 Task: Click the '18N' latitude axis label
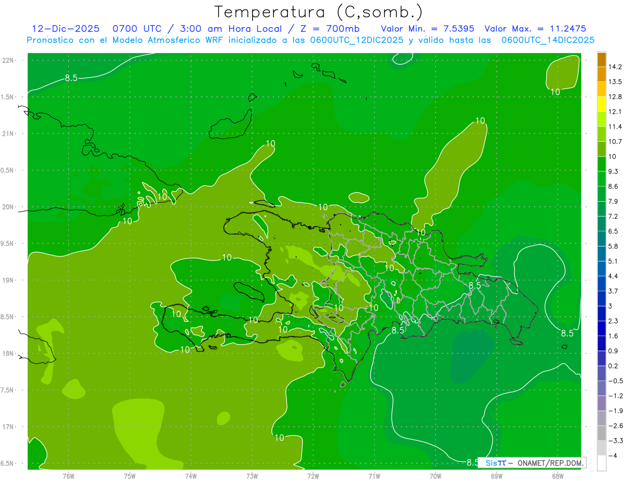tap(8, 353)
